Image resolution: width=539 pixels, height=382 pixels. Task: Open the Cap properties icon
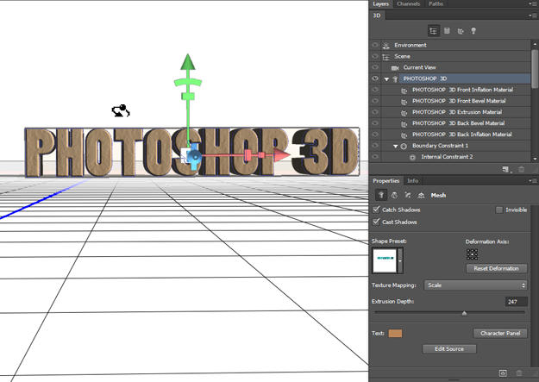(x=407, y=196)
